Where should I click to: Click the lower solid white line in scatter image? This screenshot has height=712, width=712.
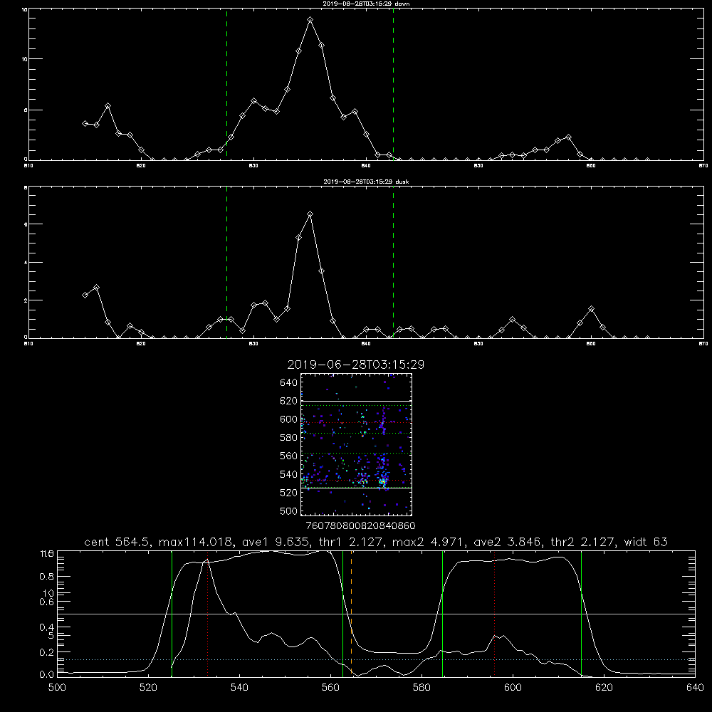click(356, 488)
